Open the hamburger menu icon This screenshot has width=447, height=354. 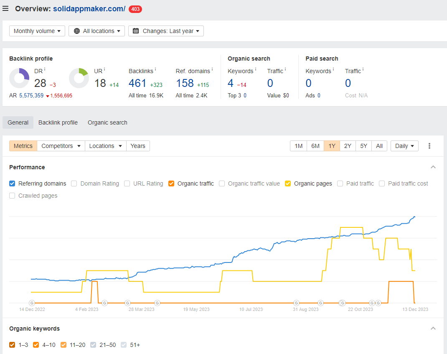tap(5, 8)
